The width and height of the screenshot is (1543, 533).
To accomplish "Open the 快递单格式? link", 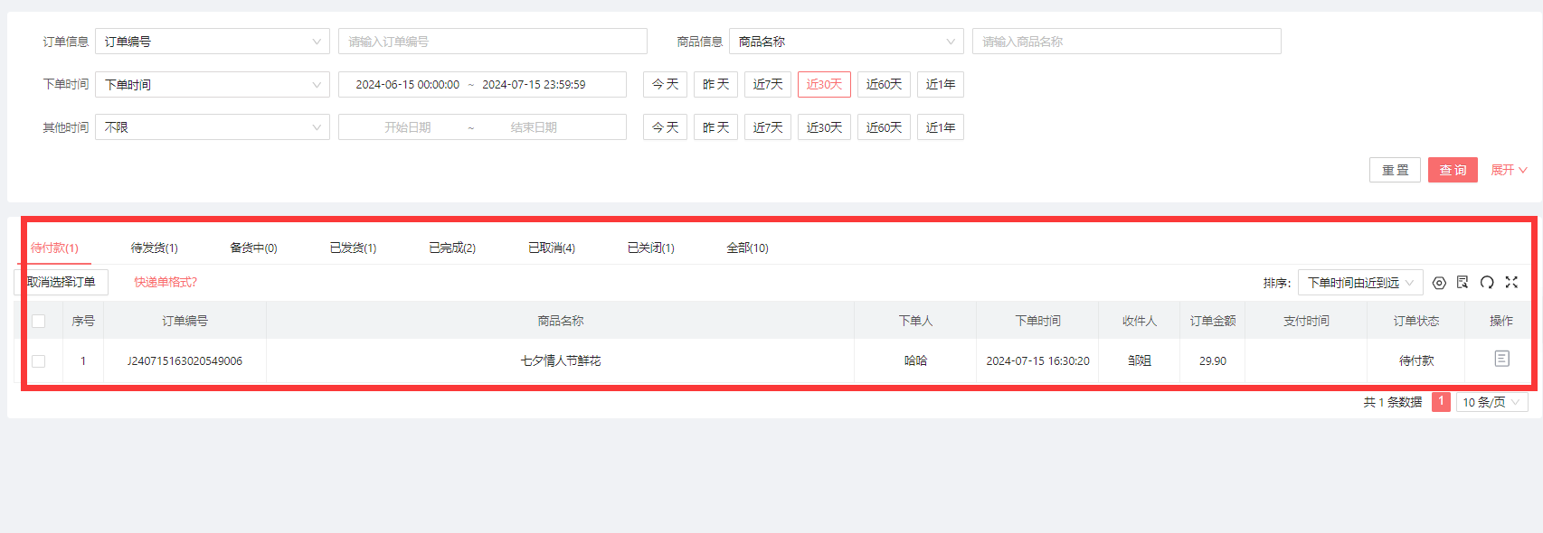I will click(166, 283).
